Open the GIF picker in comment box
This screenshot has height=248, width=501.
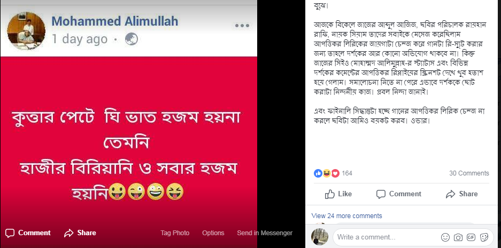[x=471, y=237]
